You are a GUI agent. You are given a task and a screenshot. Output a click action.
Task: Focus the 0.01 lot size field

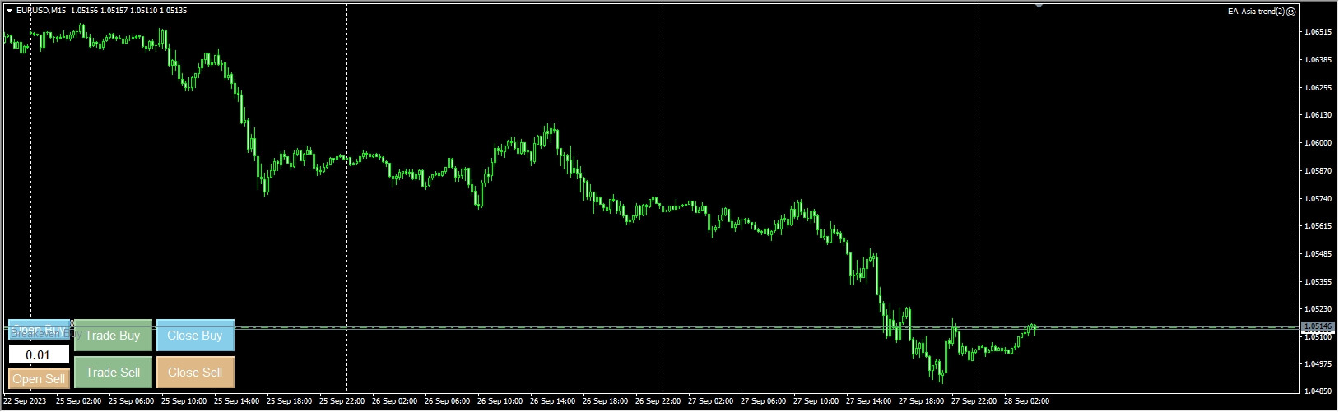pos(39,355)
